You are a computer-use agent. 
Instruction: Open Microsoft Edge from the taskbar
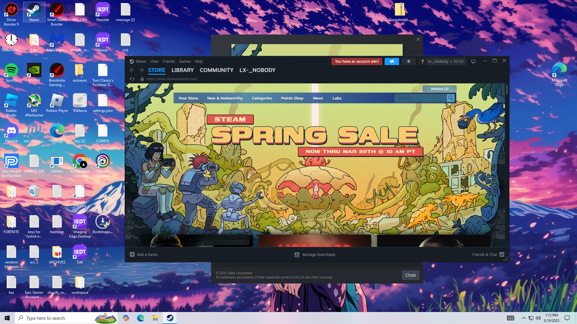(140, 318)
